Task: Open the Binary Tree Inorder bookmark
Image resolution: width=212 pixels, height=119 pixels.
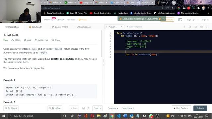Action: click(x=54, y=13)
